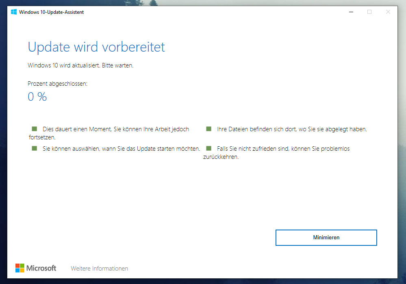Close the Windows 10-Update-Assistent window

(x=388, y=12)
